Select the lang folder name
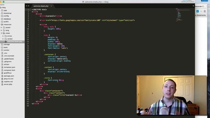This screenshot has height=118, width=210. tap(7, 30)
